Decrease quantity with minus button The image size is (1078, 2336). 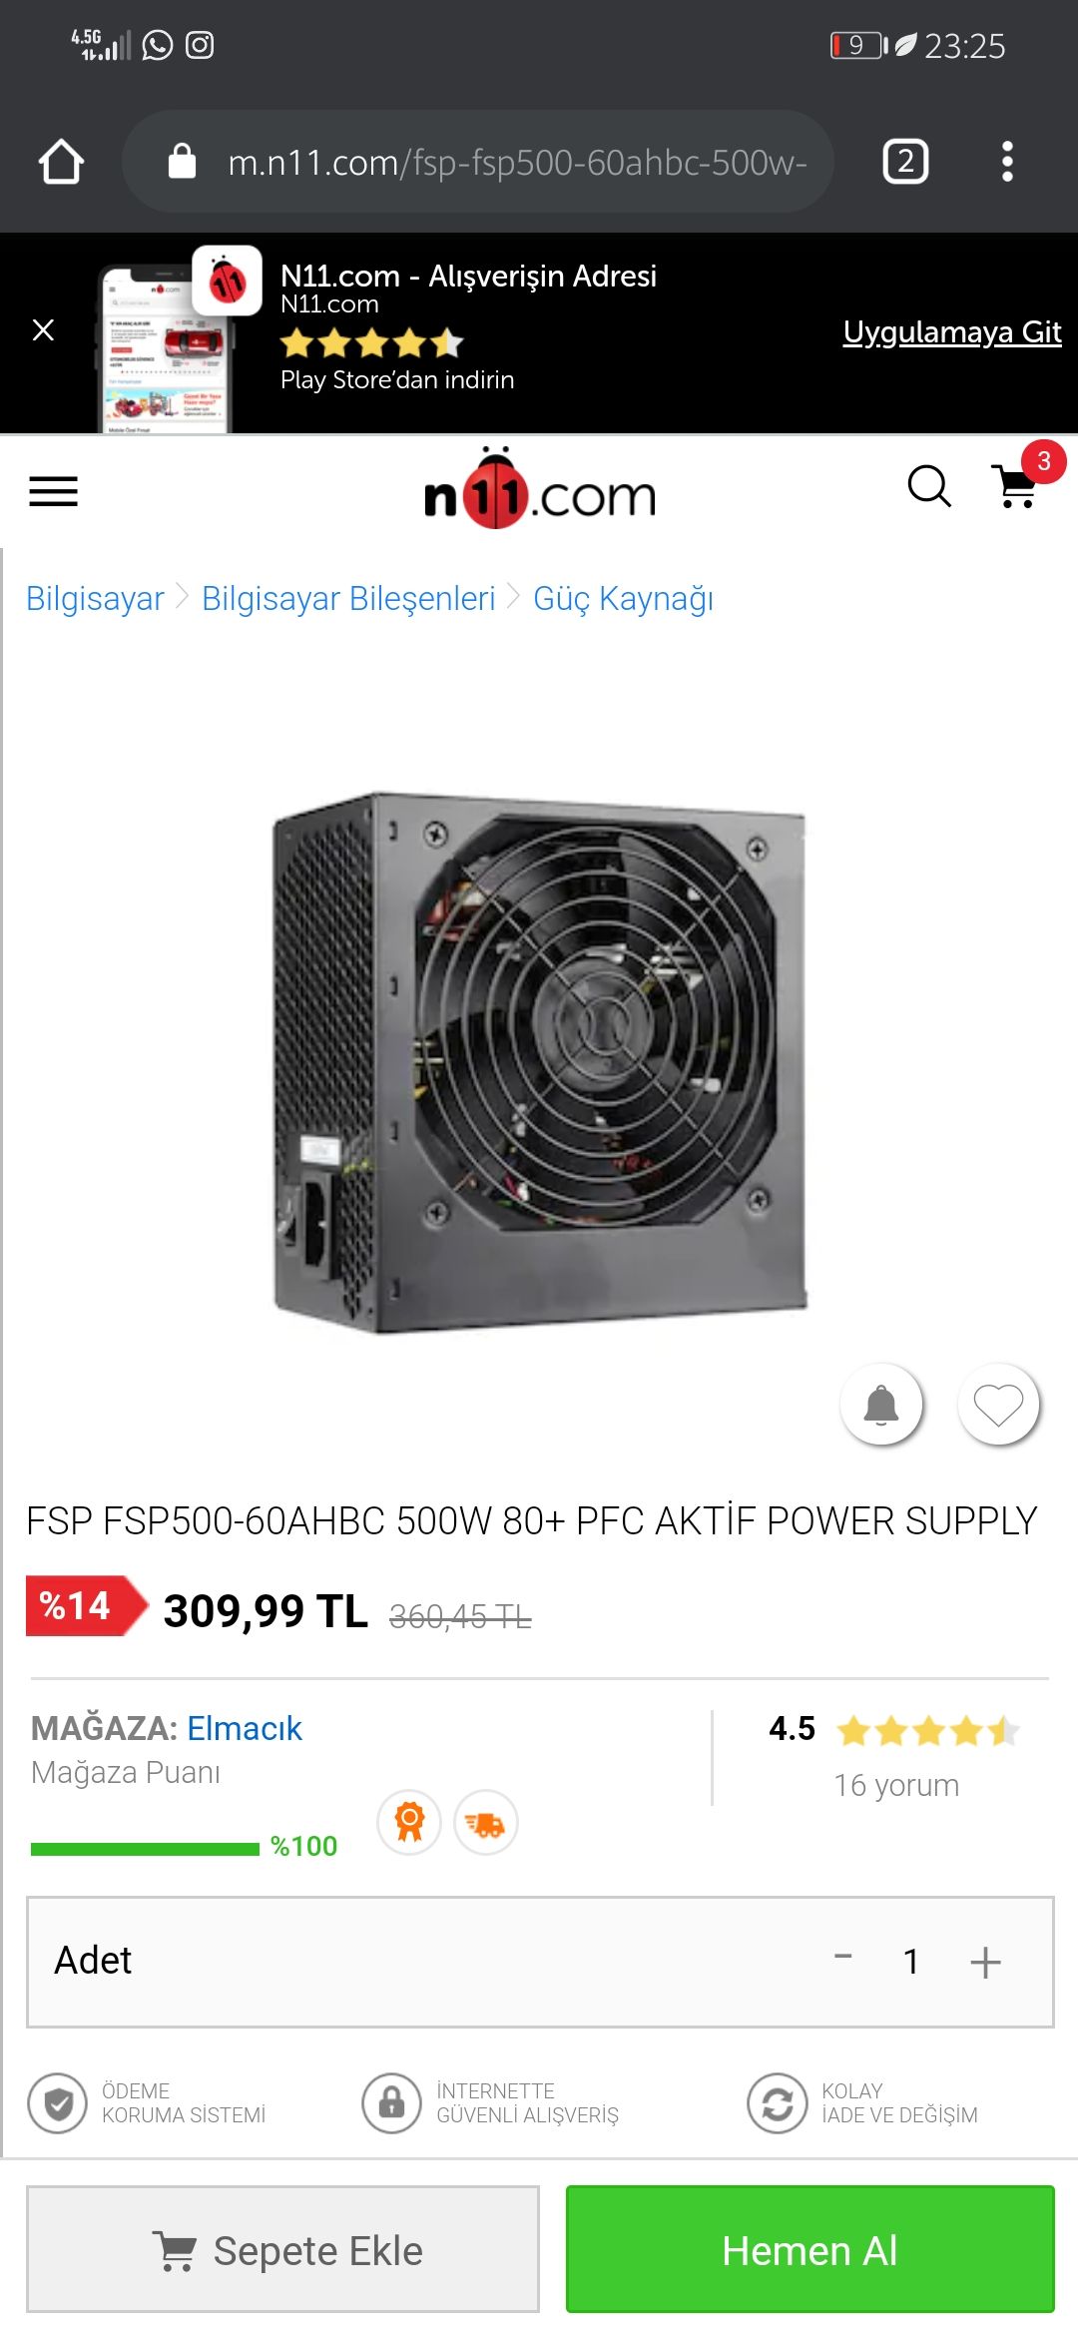843,1958
